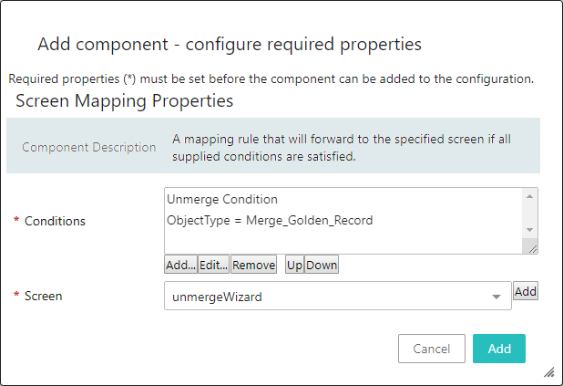Click the Edit... condition button
Image resolution: width=563 pixels, height=386 pixels.
(x=213, y=265)
